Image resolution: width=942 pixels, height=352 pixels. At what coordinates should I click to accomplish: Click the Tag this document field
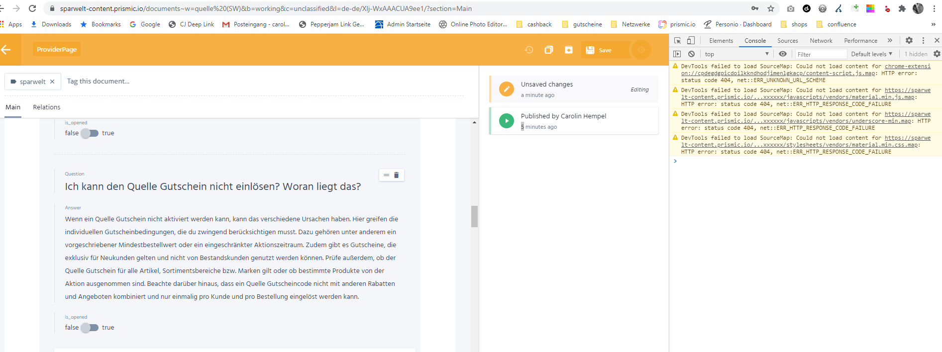[x=98, y=81]
